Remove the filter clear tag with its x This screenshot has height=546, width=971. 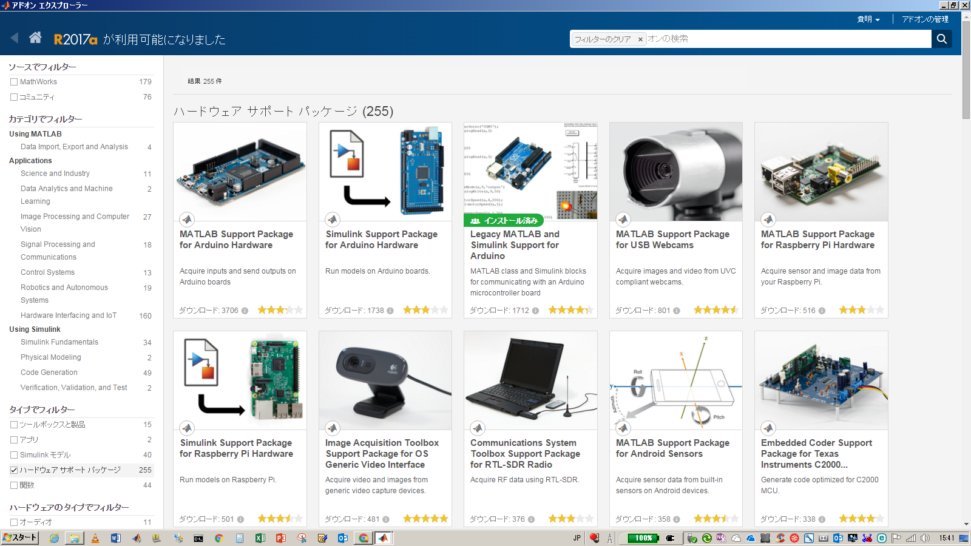640,39
